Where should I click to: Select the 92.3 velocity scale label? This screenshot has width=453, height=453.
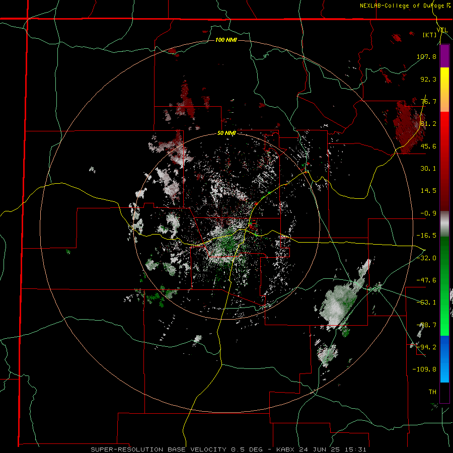[x=428, y=79]
